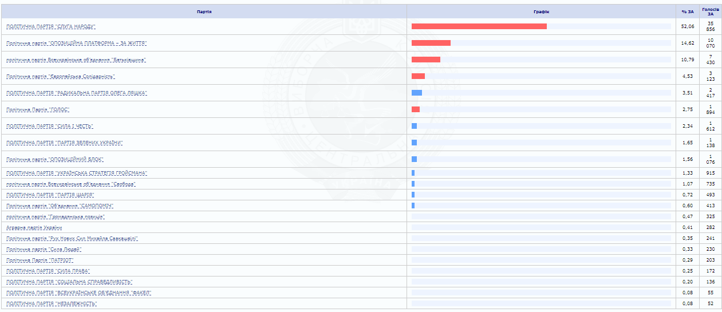Open the "Свобода" party link
The width and height of the screenshot is (722, 312).
click(70, 184)
